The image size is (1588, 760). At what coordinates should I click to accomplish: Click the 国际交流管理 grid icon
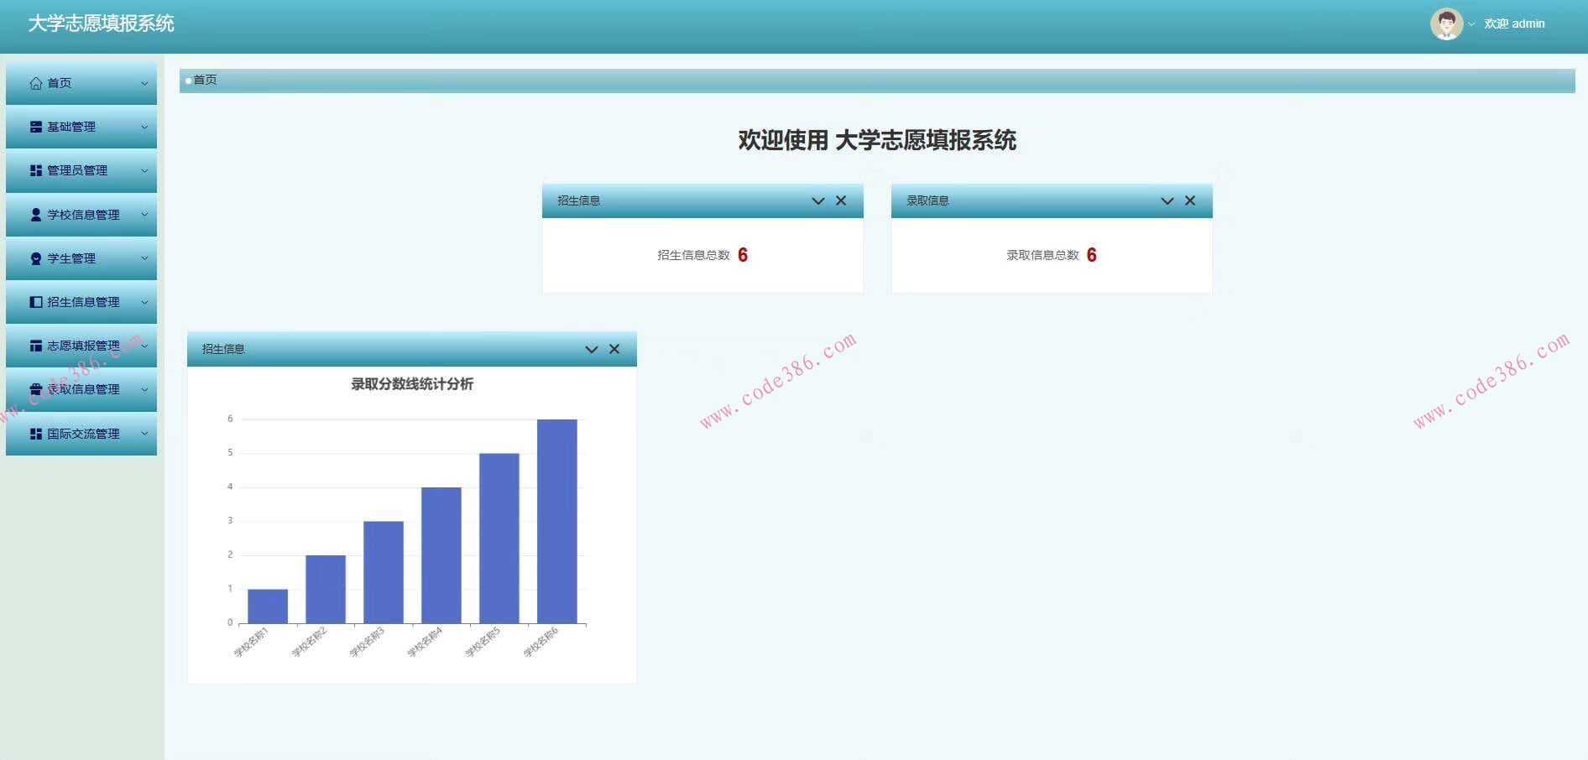tap(36, 434)
